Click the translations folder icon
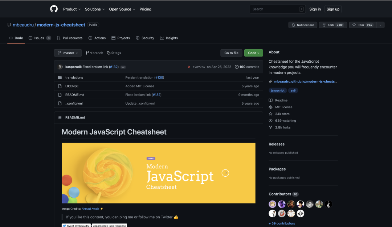This screenshot has height=227, width=392. pos(60,77)
